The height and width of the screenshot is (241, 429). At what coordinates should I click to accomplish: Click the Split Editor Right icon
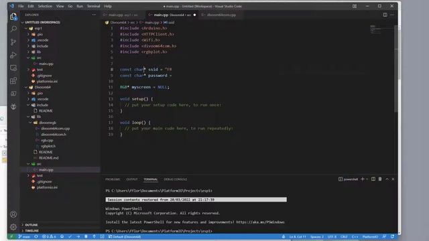pyautogui.click(x=385, y=15)
